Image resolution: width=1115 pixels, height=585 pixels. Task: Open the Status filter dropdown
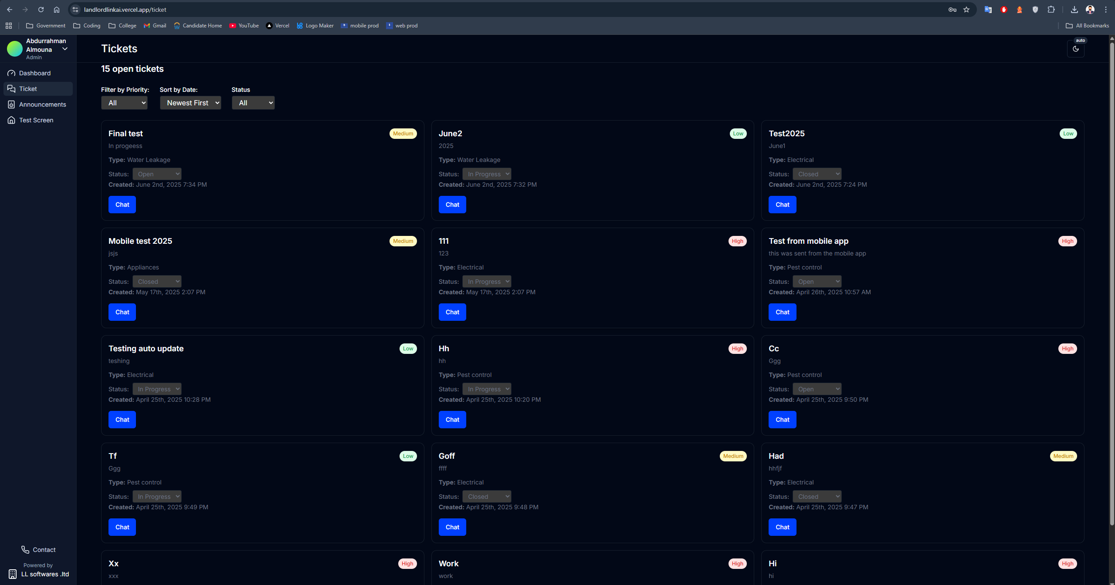tap(253, 103)
